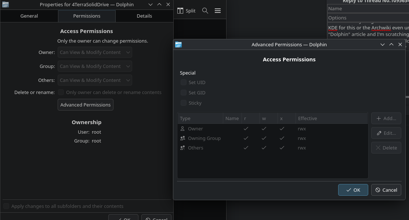Select the Owning Group row label
Viewport: 409px width, 220px height.
(x=204, y=138)
